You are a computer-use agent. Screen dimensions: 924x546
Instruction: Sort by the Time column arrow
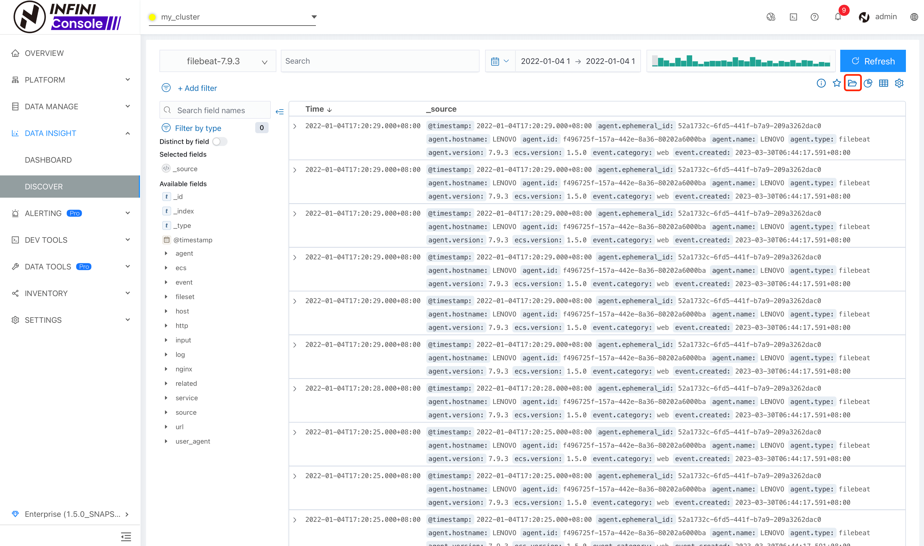point(330,110)
